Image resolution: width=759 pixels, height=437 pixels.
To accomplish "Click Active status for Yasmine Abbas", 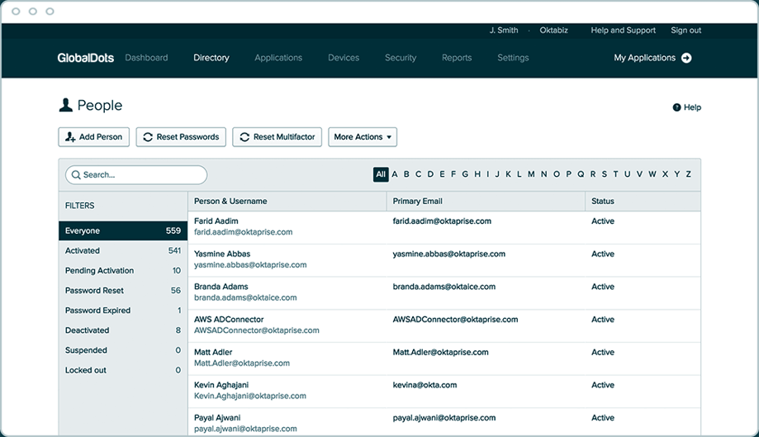I will point(603,254).
